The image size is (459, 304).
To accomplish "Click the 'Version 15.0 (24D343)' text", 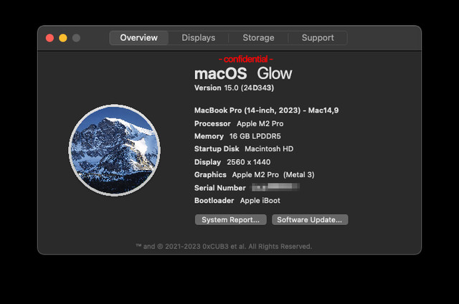I will 235,87.
